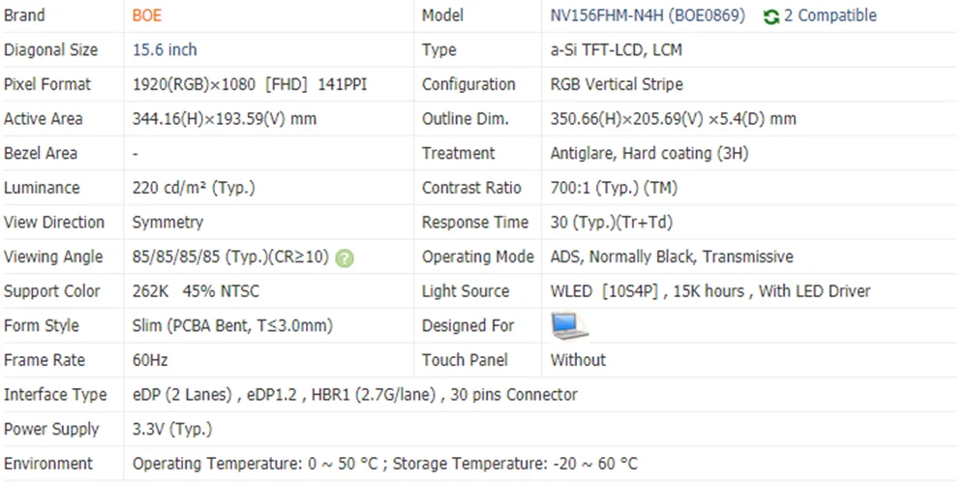This screenshot has width=968, height=484.
Task: Select the 220 cd/m² luminance value
Action: click(x=193, y=188)
